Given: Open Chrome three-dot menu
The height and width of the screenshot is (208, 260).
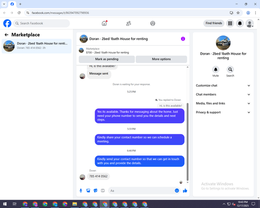Looking at the screenshot, I should click(x=255, y=13).
